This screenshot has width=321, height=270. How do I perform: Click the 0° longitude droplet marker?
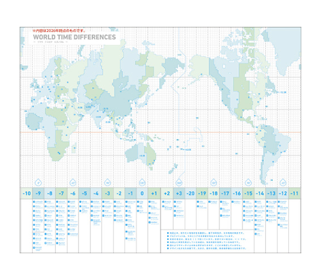click(x=38, y=183)
